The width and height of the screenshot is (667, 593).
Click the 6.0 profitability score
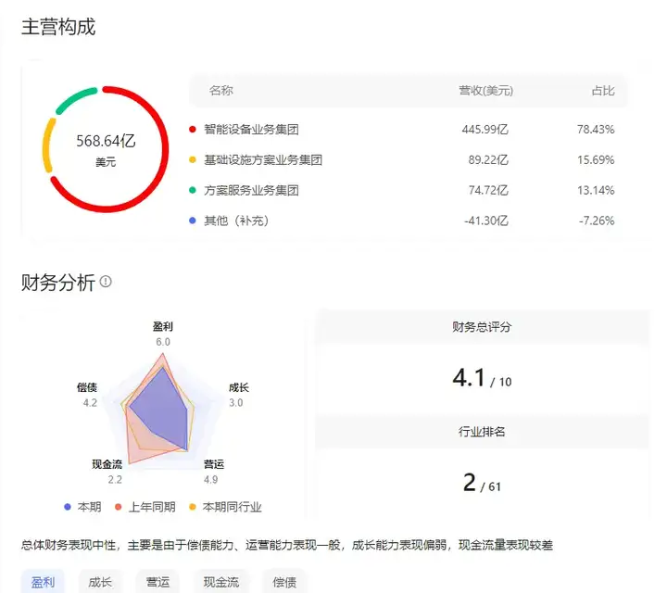[x=163, y=342]
